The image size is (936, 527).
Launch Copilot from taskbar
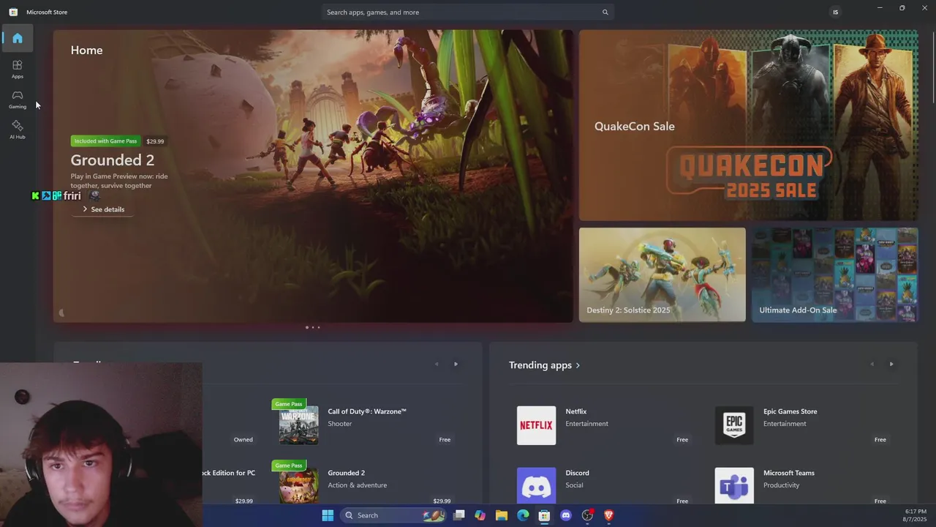tap(480, 515)
